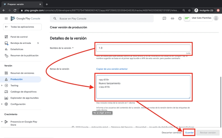Viewport: 222px width, 138px height.
Task: Click the copy link icon in header
Action: click(172, 19)
